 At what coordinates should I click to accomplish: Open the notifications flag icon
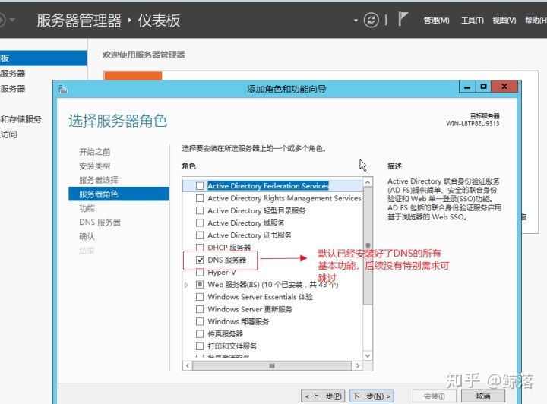tap(403, 19)
